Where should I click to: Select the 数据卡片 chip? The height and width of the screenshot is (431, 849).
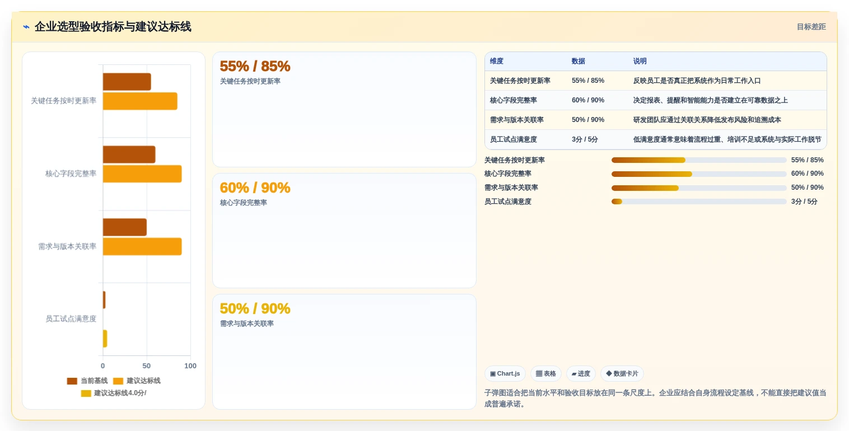pos(622,373)
